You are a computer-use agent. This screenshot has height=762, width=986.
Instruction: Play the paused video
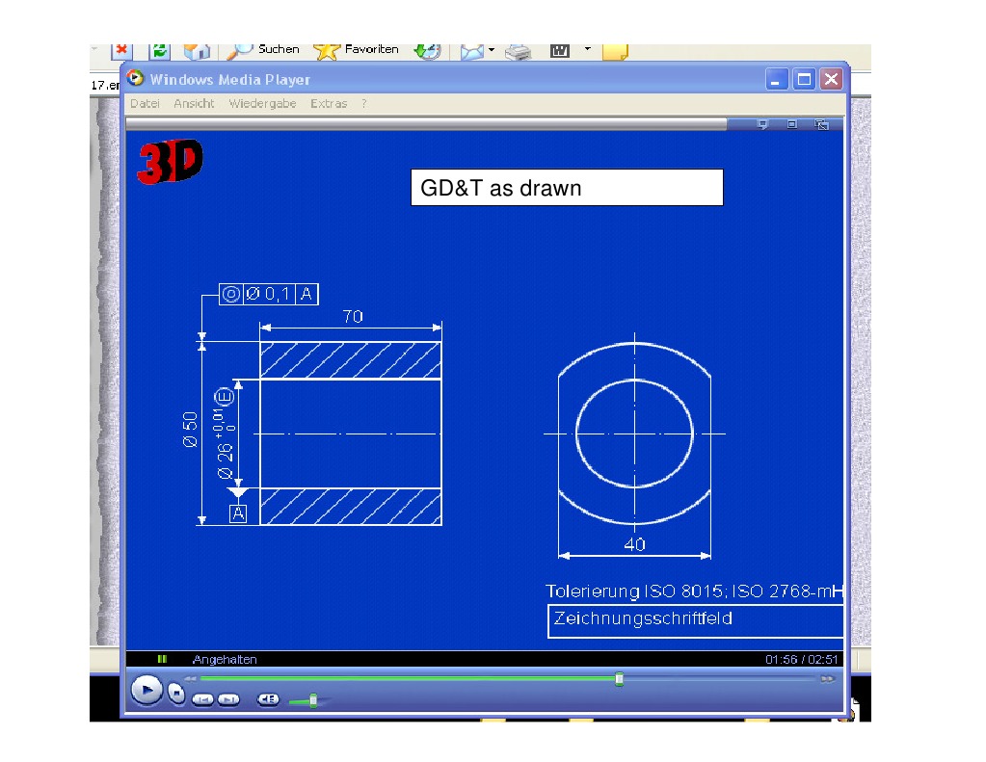click(147, 691)
